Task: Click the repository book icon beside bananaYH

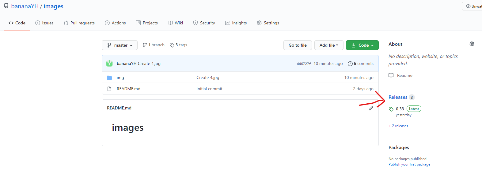Action: point(6,6)
